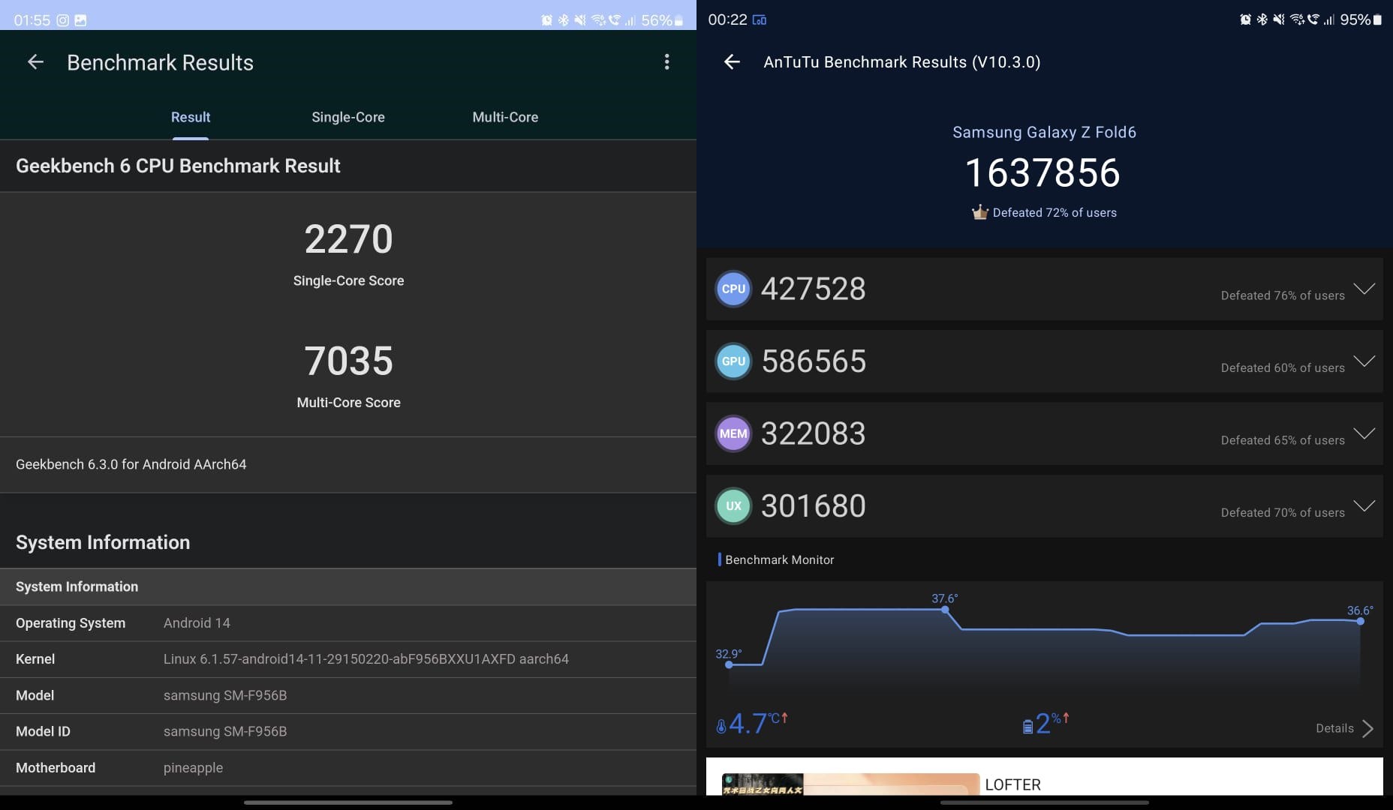Tap Defeated 76% of users in CPU row
The image size is (1393, 810).
tap(1283, 295)
